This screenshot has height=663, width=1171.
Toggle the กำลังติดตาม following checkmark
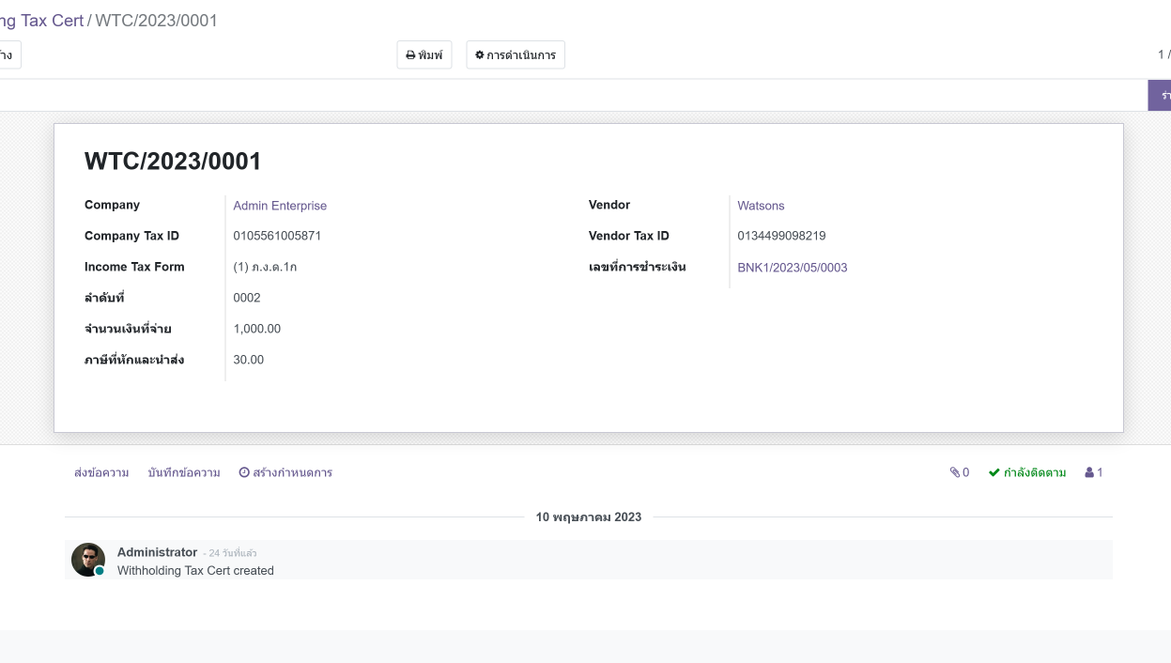(1026, 472)
